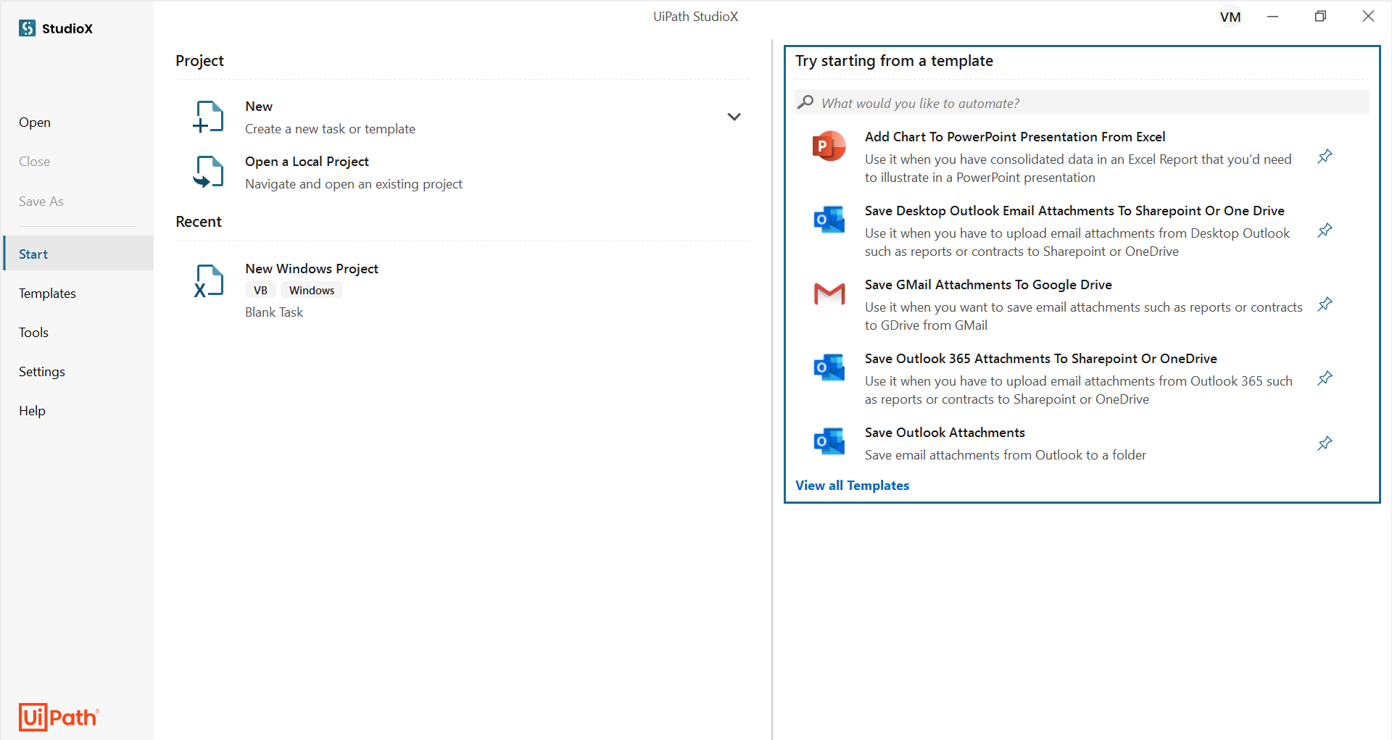Minimize the StudioX window

1272,17
